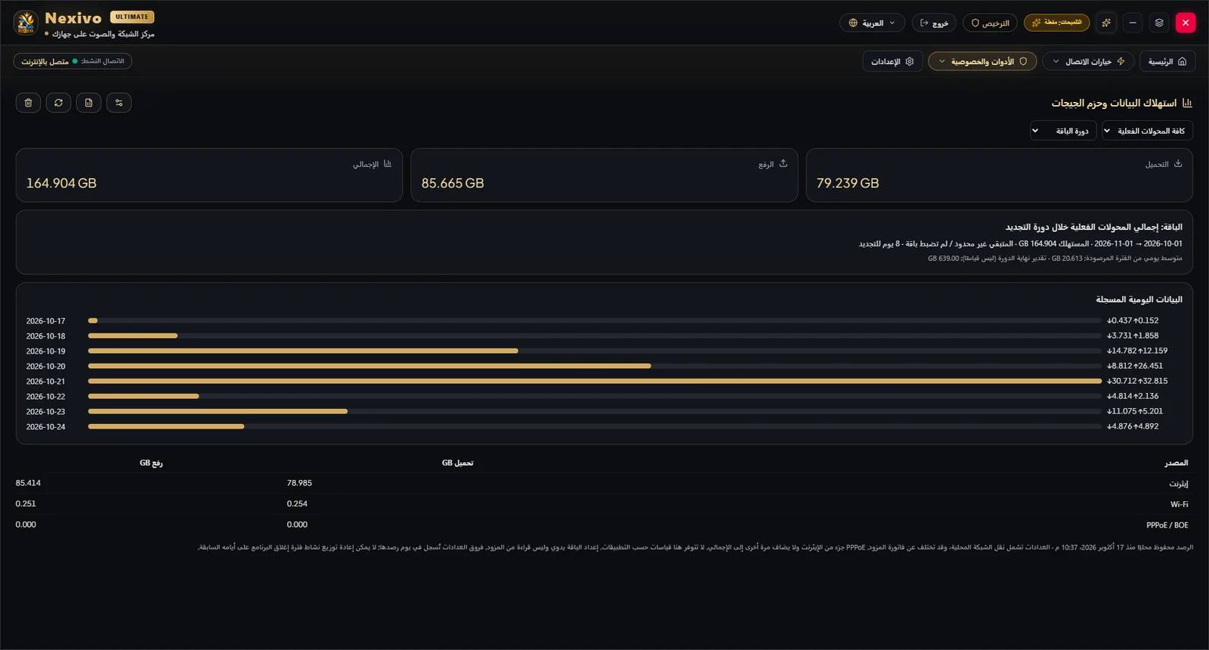Click the stacked layers icon button

click(x=1159, y=23)
